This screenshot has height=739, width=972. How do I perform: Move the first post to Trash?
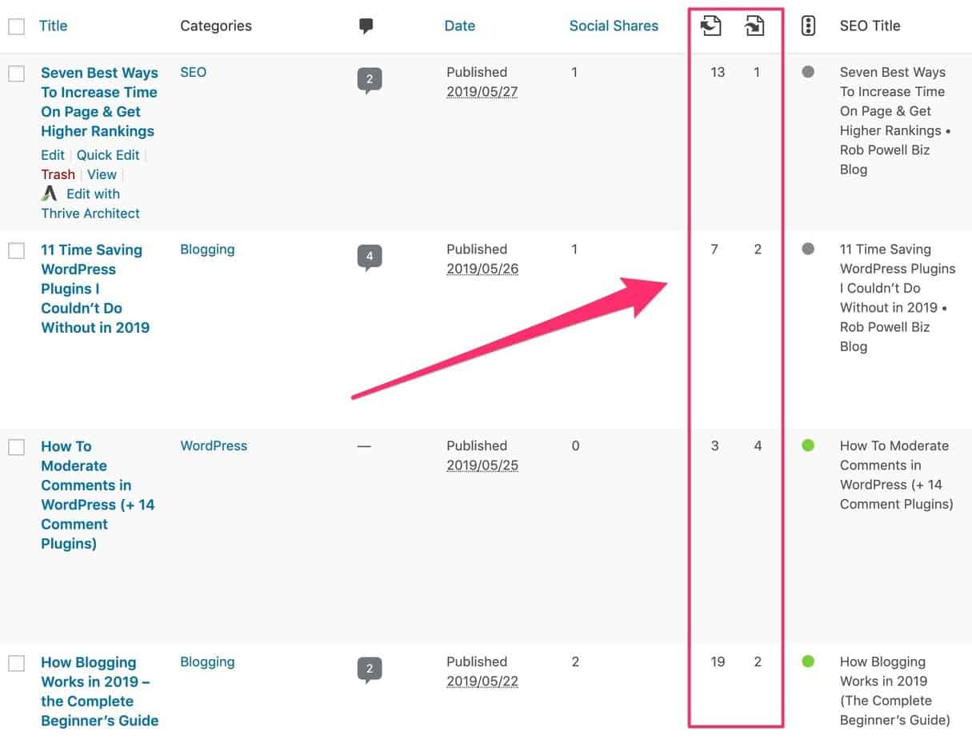tap(58, 174)
